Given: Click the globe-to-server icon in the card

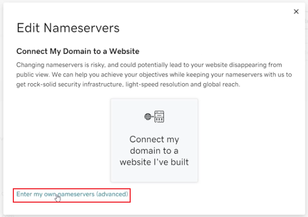Looking at the screenshot, I should point(154,116).
